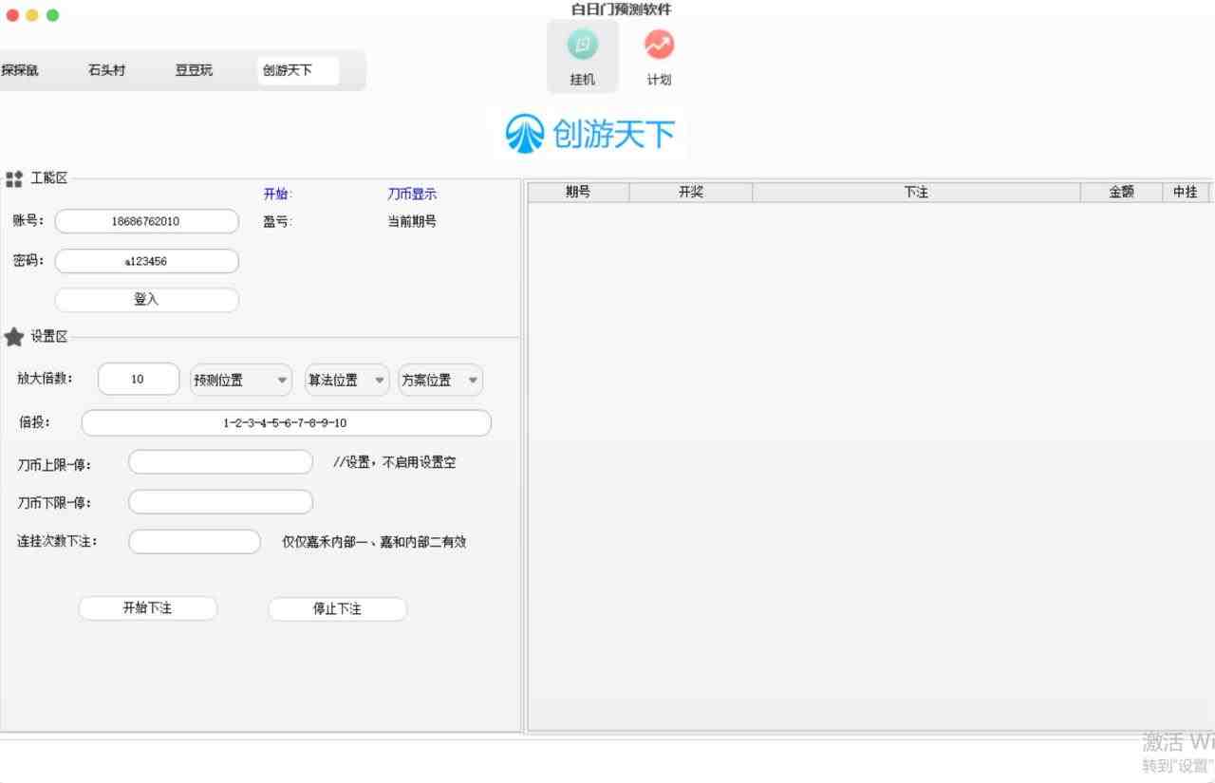Switch to the 豆豆玩 tab

193,69
